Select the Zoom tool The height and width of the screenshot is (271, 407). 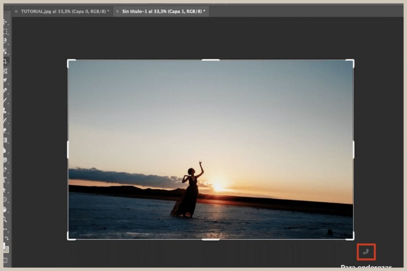pos(5,219)
